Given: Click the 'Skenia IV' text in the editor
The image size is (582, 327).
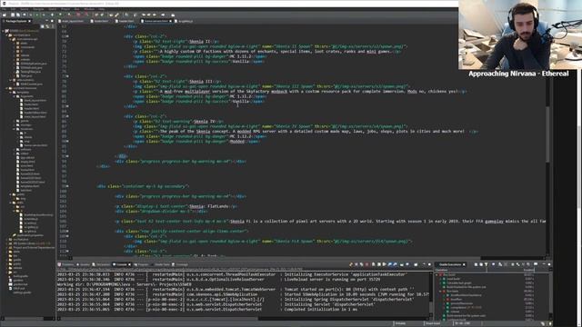Looking at the screenshot, I should 204,121.
